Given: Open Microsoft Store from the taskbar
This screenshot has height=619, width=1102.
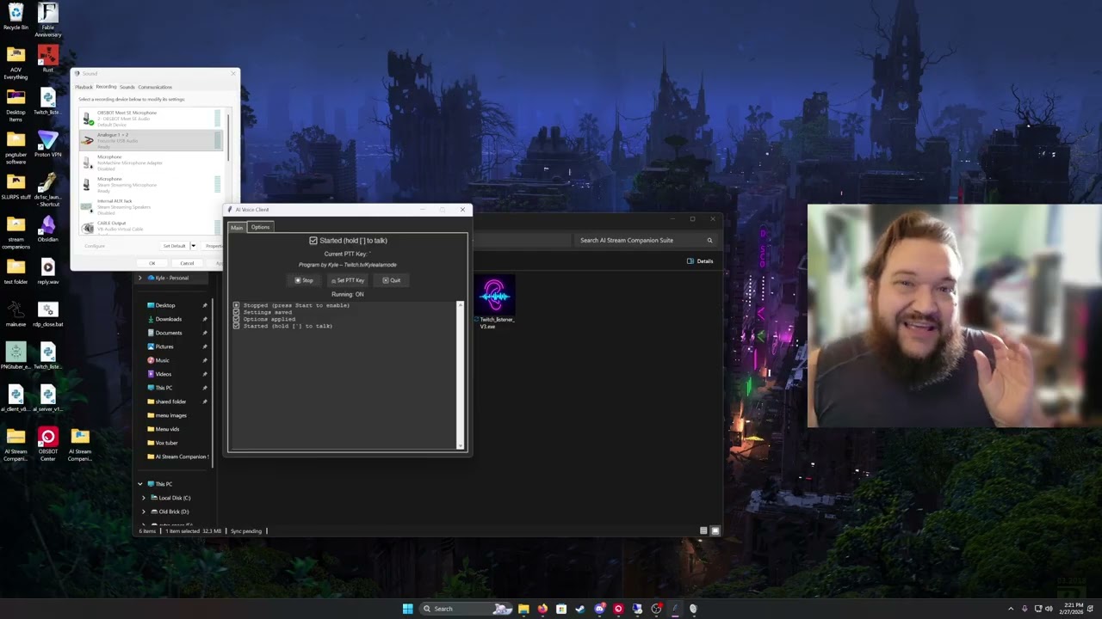Looking at the screenshot, I should [x=561, y=609].
